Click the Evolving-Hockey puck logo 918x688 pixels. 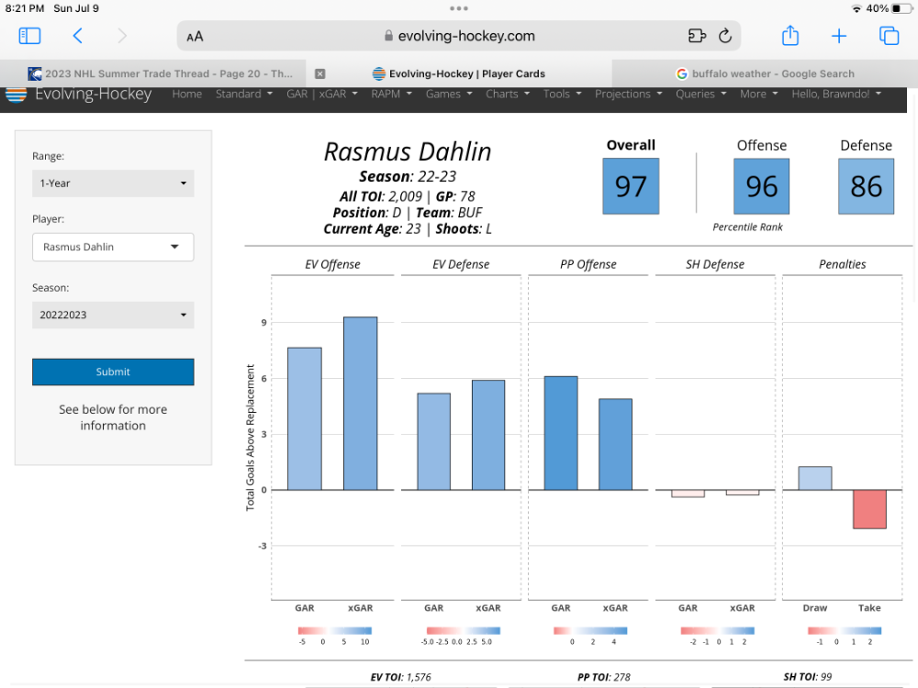pyautogui.click(x=16, y=94)
